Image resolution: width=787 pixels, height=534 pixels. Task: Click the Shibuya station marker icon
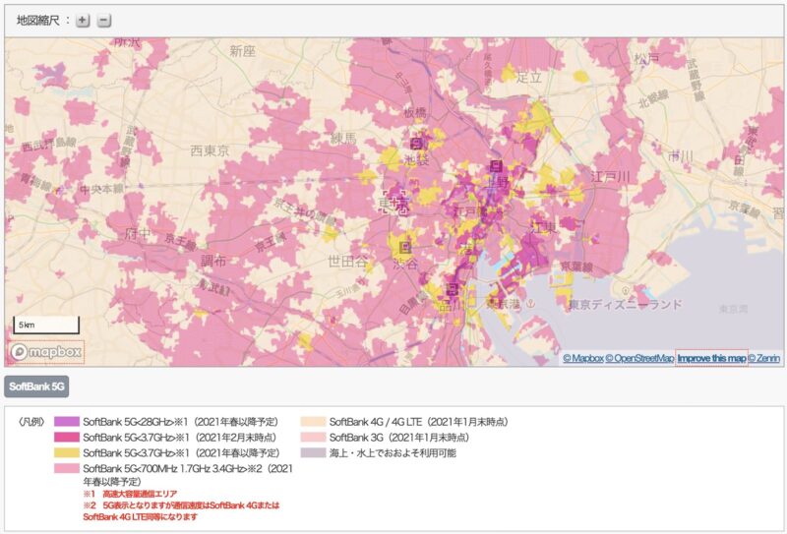tap(405, 248)
